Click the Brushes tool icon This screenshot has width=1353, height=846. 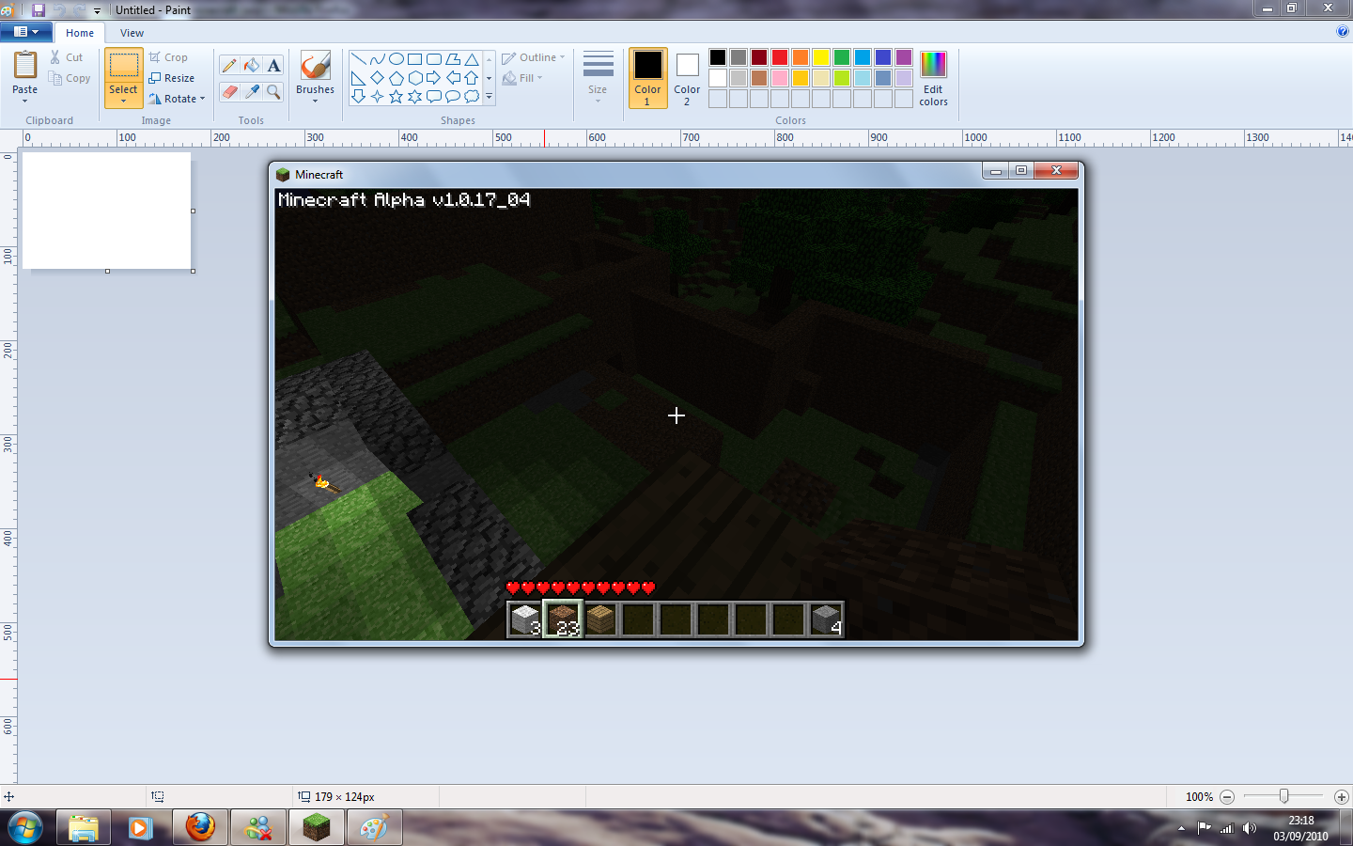click(315, 66)
